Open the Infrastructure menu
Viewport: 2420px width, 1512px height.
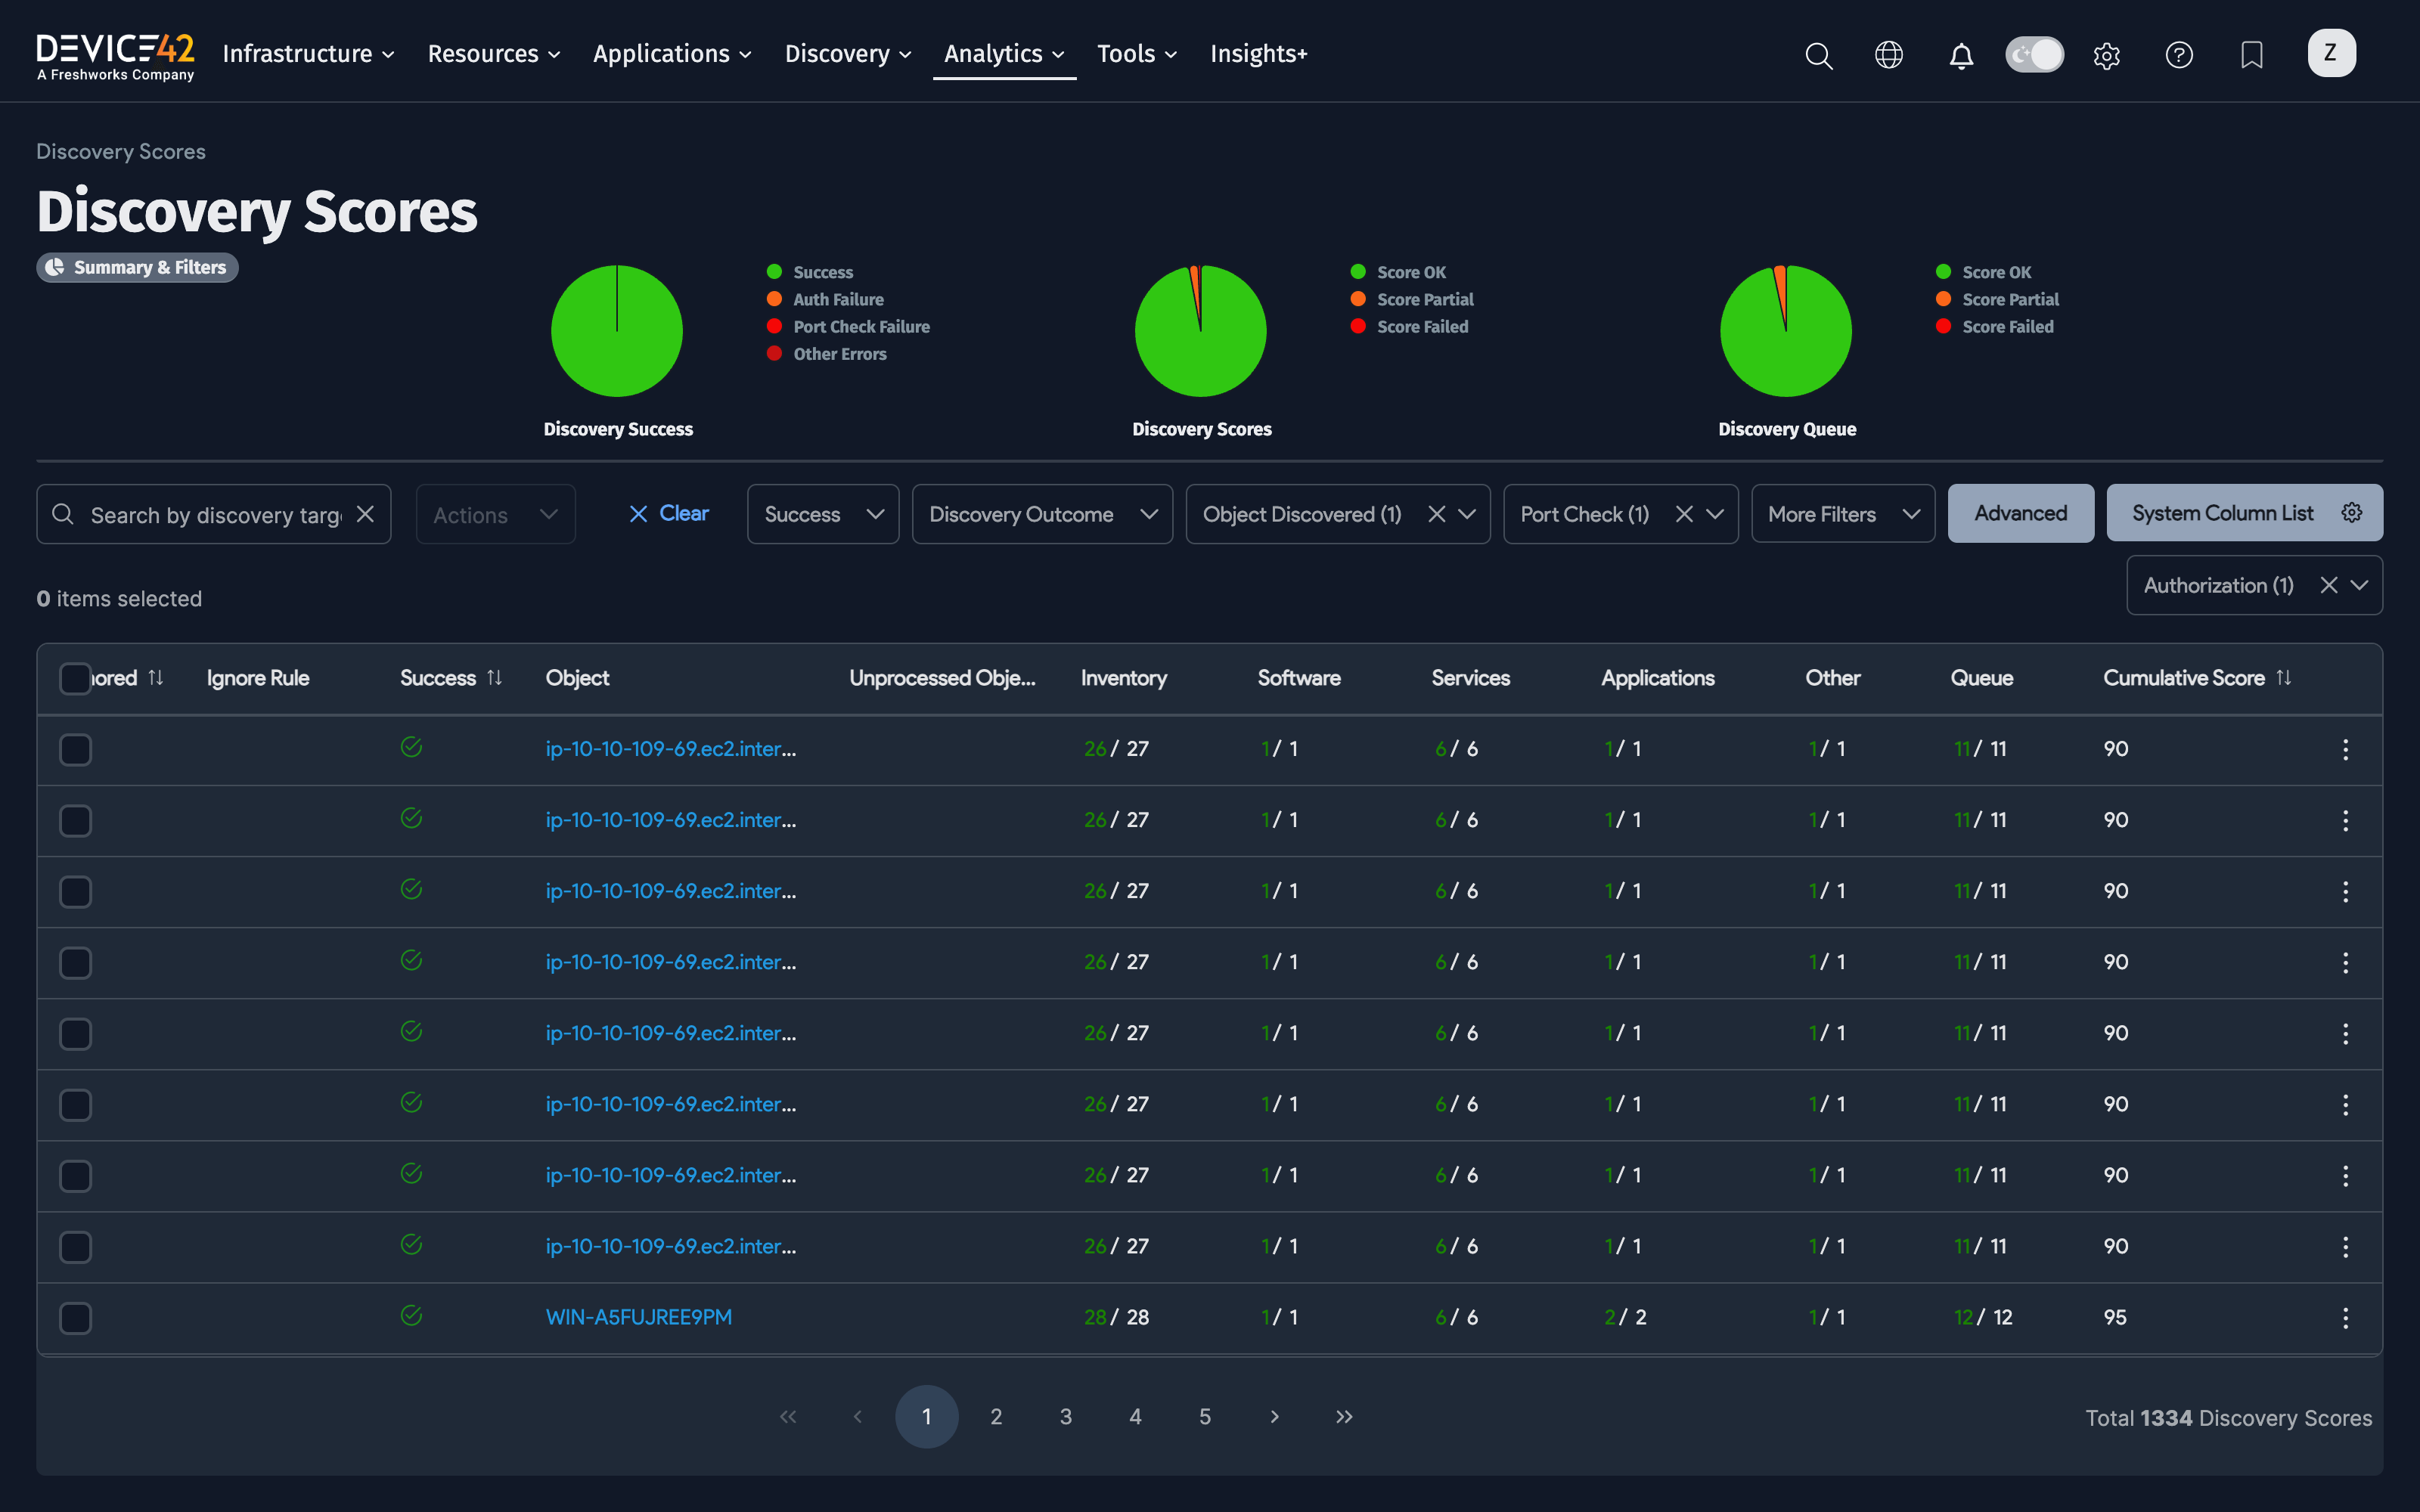coord(308,54)
